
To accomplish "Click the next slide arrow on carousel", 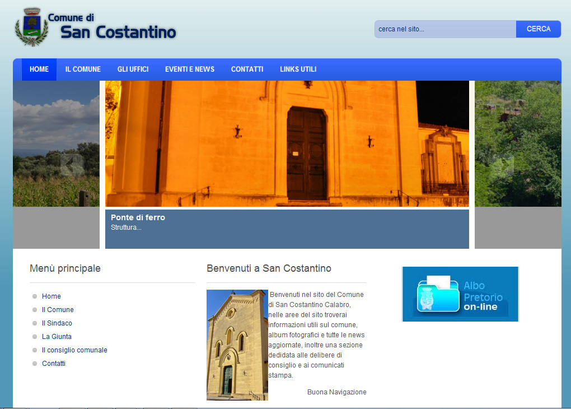I will pyautogui.click(x=502, y=166).
